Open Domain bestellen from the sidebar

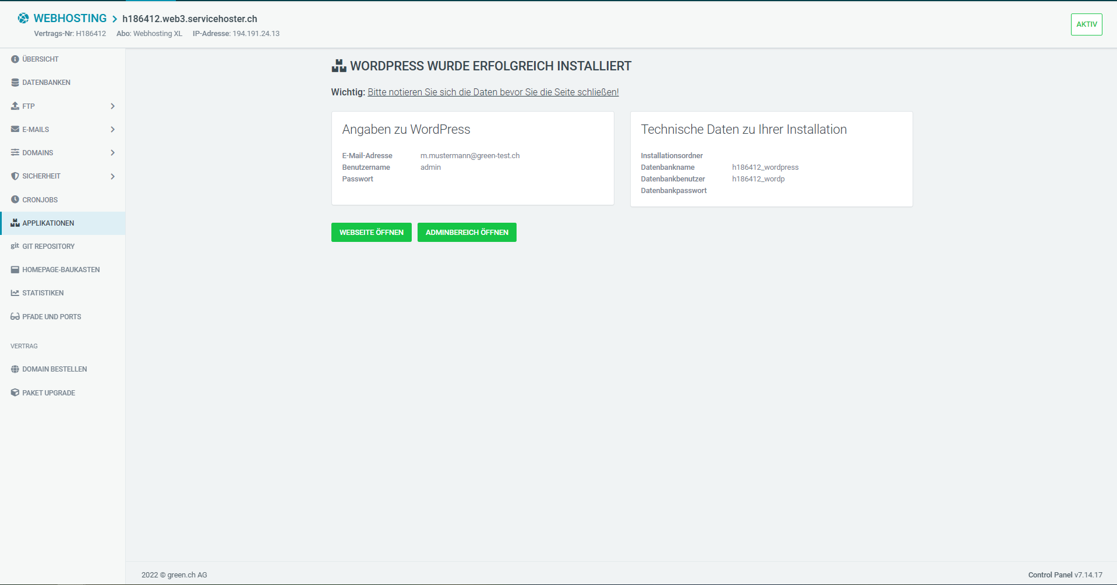pos(54,369)
